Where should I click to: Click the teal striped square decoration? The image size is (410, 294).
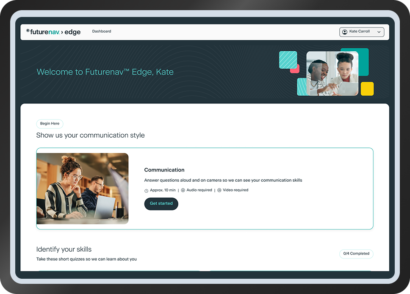[x=288, y=60]
